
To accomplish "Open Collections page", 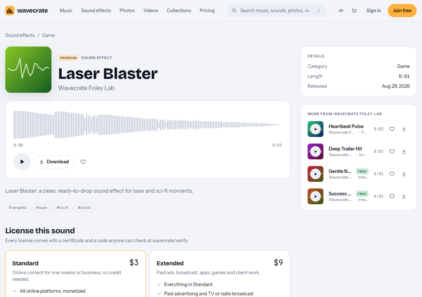I will (179, 11).
